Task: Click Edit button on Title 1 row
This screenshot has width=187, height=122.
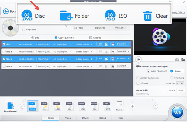Action: [x=100, y=44]
